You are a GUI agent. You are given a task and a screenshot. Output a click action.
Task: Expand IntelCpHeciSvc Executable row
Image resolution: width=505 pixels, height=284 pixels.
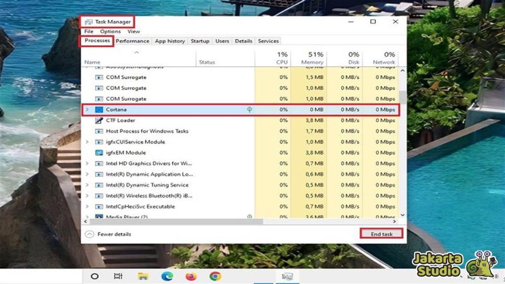point(87,207)
